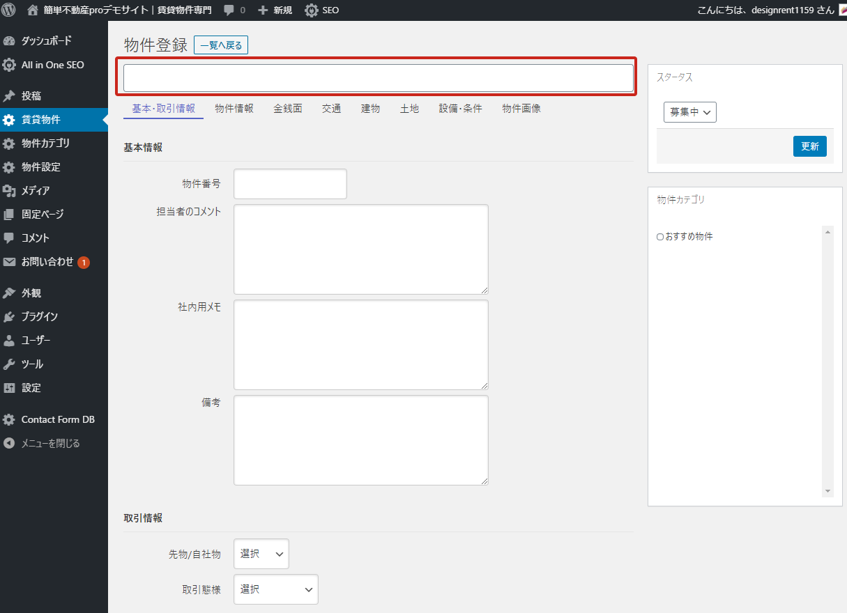Open the 先物/自社物 dropdown
The height and width of the screenshot is (613, 847).
261,554
